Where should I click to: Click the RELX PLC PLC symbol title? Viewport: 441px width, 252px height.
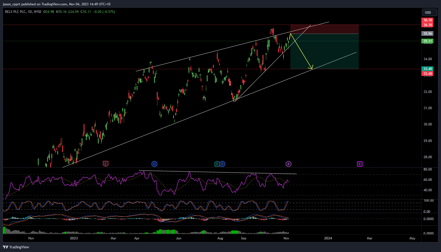[15, 12]
